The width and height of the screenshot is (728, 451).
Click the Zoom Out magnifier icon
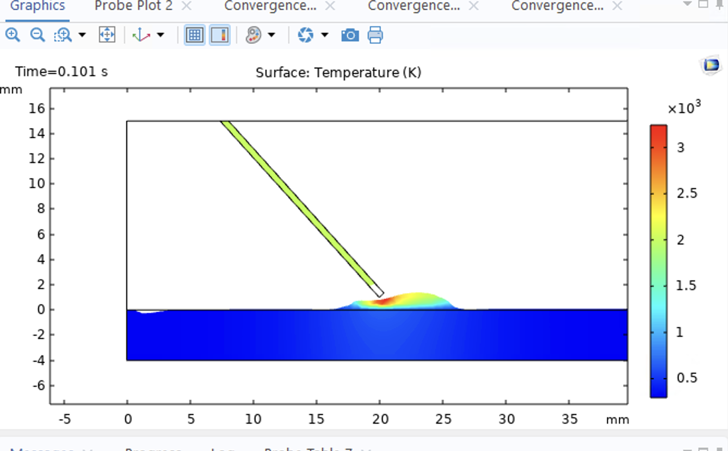point(37,35)
